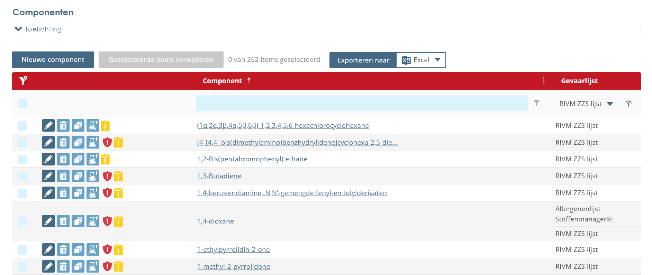Select the checkbox for 1,3-Butadiene
This screenshot has height=275, width=652.
22,176
